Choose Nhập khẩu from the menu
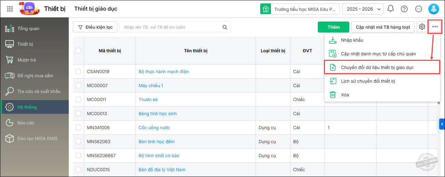Screen dimensions: 445x177 pyautogui.click(x=352, y=40)
